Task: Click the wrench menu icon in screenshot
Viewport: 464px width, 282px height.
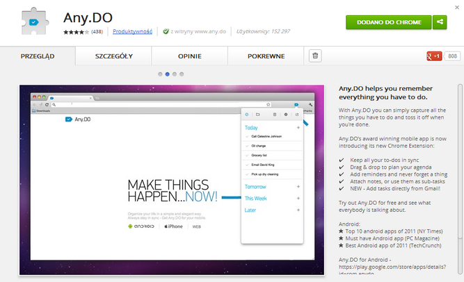Action: pos(310,105)
